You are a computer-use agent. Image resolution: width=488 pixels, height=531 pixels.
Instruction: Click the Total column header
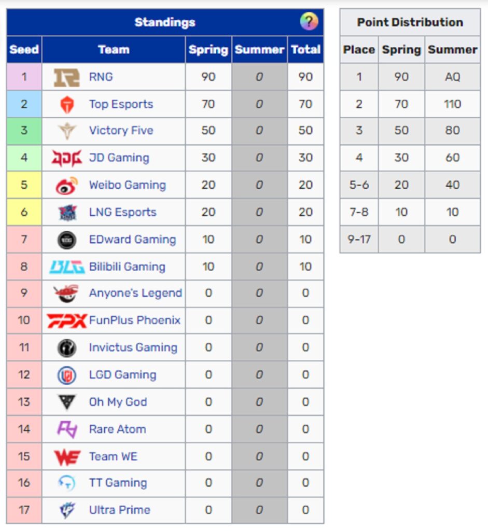coord(305,50)
